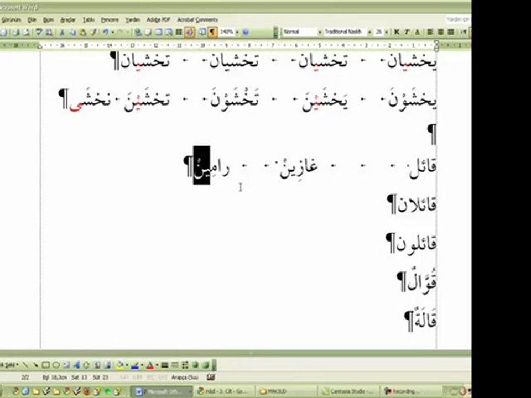This screenshot has height=398, width=531.
Task: Switch to the Chrome Hidl taskbar window
Action: point(223,391)
